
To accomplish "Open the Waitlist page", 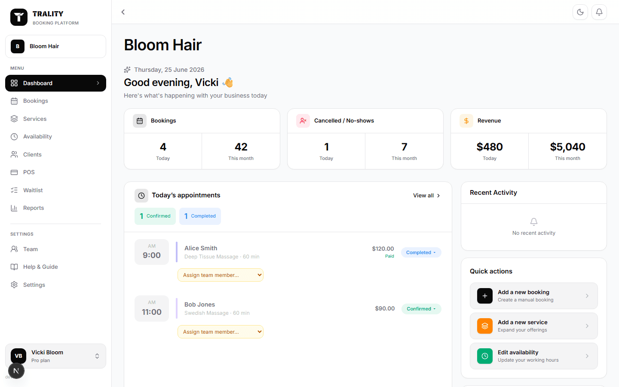I will click(55, 190).
